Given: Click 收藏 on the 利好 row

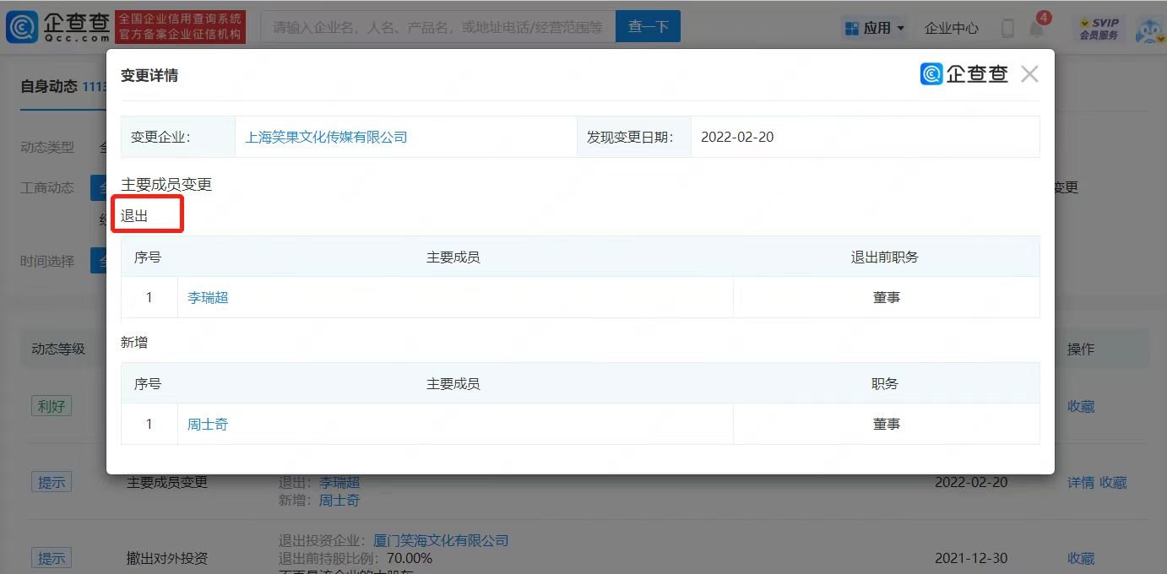Looking at the screenshot, I should 1081,406.
